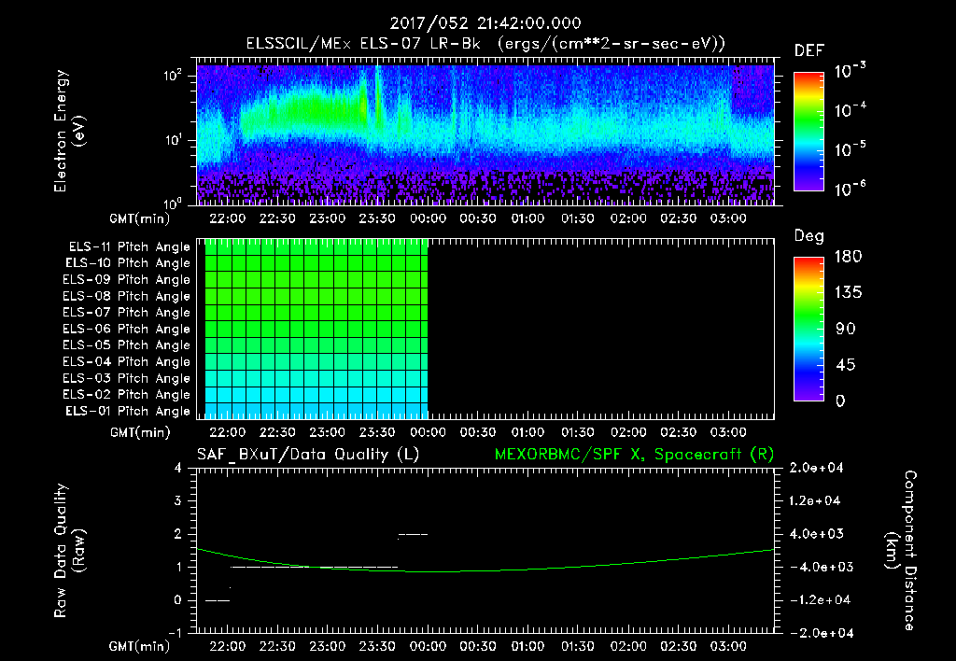Select the ELS-04 Pitch Angle label
This screenshot has height=661, width=956.
(x=126, y=362)
